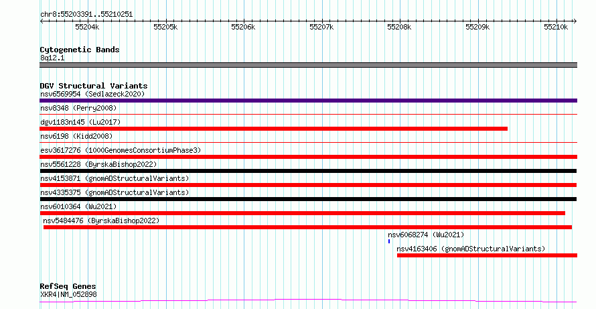Screen dimensions: 596x309
Task: Select the RefSeq Genes track heading
Action: 68,286
